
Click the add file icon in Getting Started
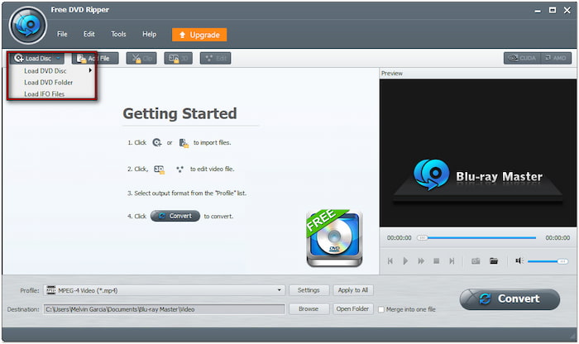[184, 143]
